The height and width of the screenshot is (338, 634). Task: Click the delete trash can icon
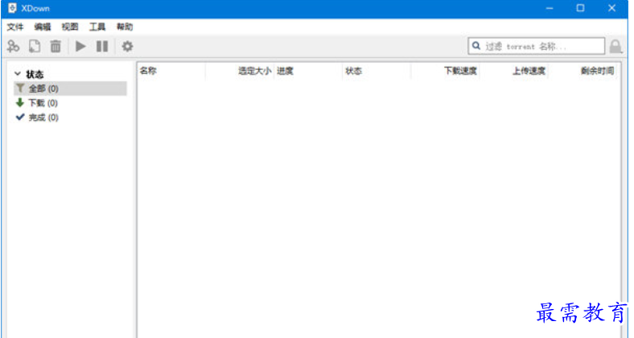56,46
